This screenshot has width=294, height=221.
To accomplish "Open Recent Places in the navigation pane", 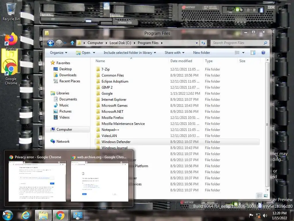I will click(67, 81).
